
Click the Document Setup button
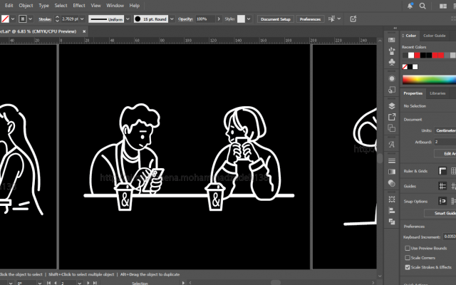point(276,19)
